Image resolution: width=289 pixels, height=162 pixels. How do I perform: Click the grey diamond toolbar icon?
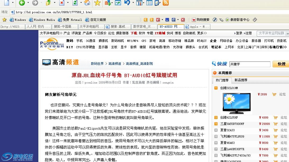(x=255, y=20)
